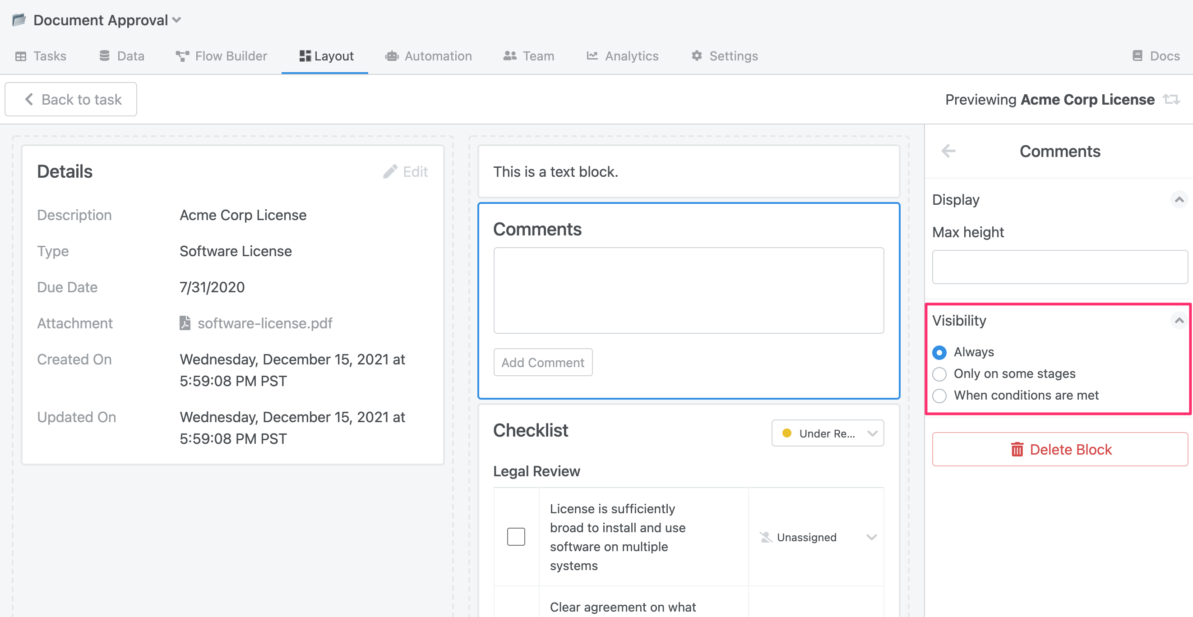Click the Legal Review section label

tap(536, 471)
